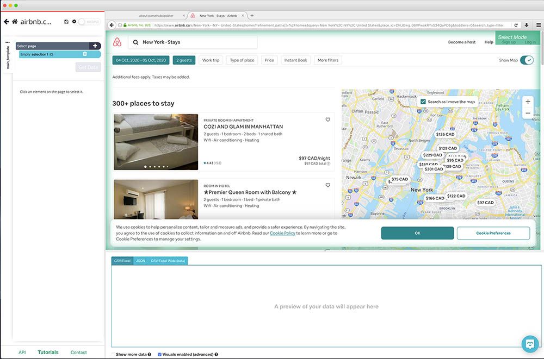Uncheck Visuals enabled (advanced)

click(x=159, y=354)
